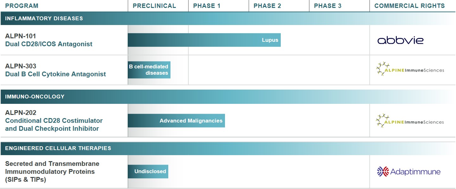
Task: Click the Phase 2 column header
Action: point(267,6)
